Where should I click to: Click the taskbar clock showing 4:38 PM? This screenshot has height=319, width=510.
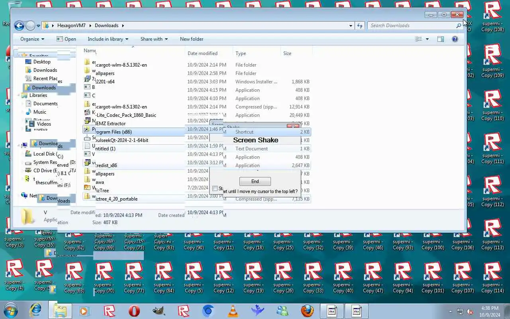pos(490,311)
